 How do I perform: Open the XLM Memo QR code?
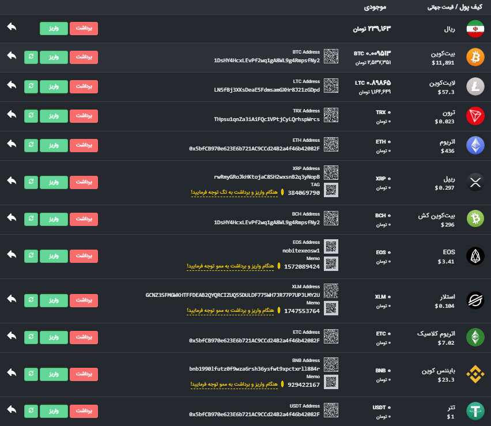point(331,308)
